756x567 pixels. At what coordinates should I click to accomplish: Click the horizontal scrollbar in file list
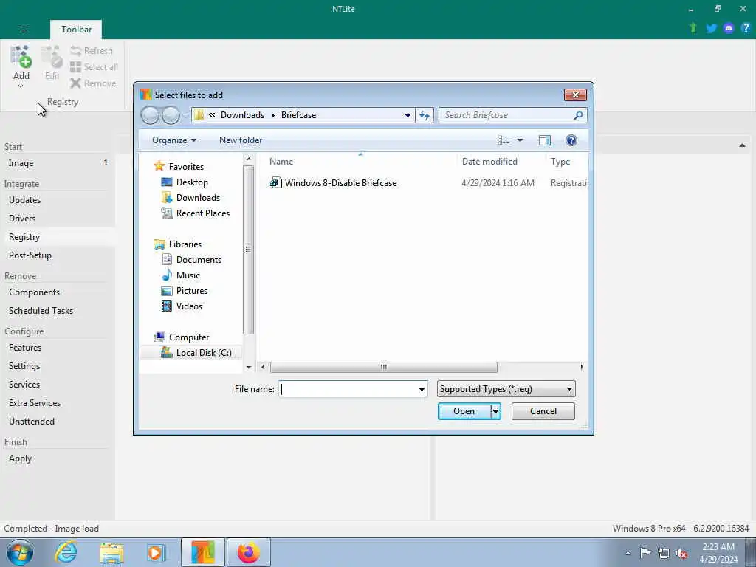[383, 368]
